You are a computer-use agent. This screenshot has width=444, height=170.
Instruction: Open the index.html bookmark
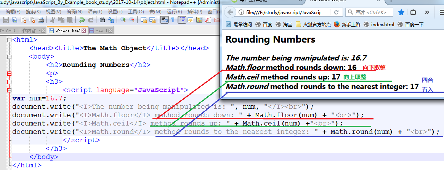[x=379, y=25]
